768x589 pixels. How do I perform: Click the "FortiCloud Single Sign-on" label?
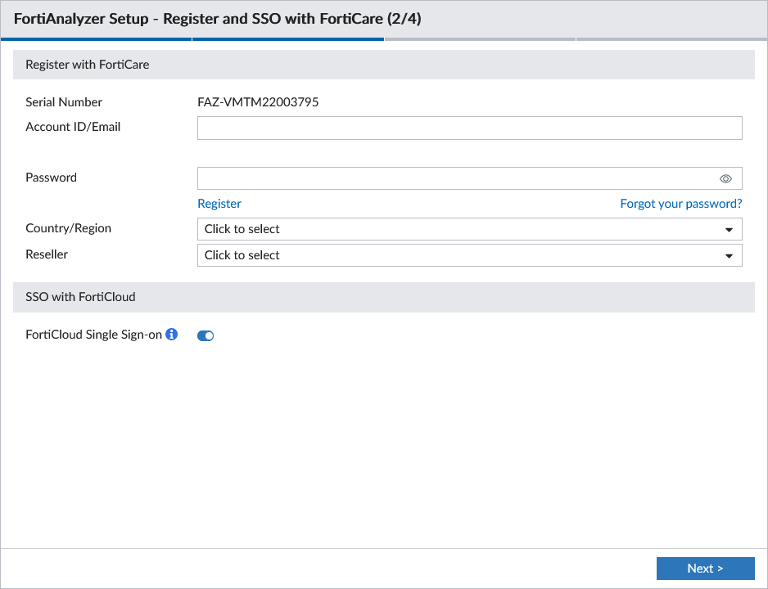click(x=94, y=335)
